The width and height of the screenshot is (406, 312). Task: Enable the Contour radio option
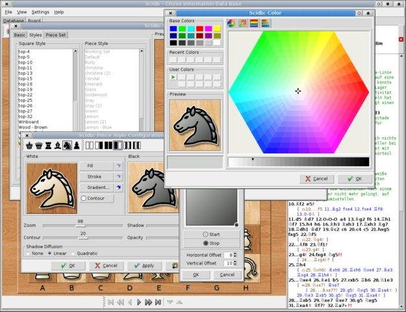84,198
